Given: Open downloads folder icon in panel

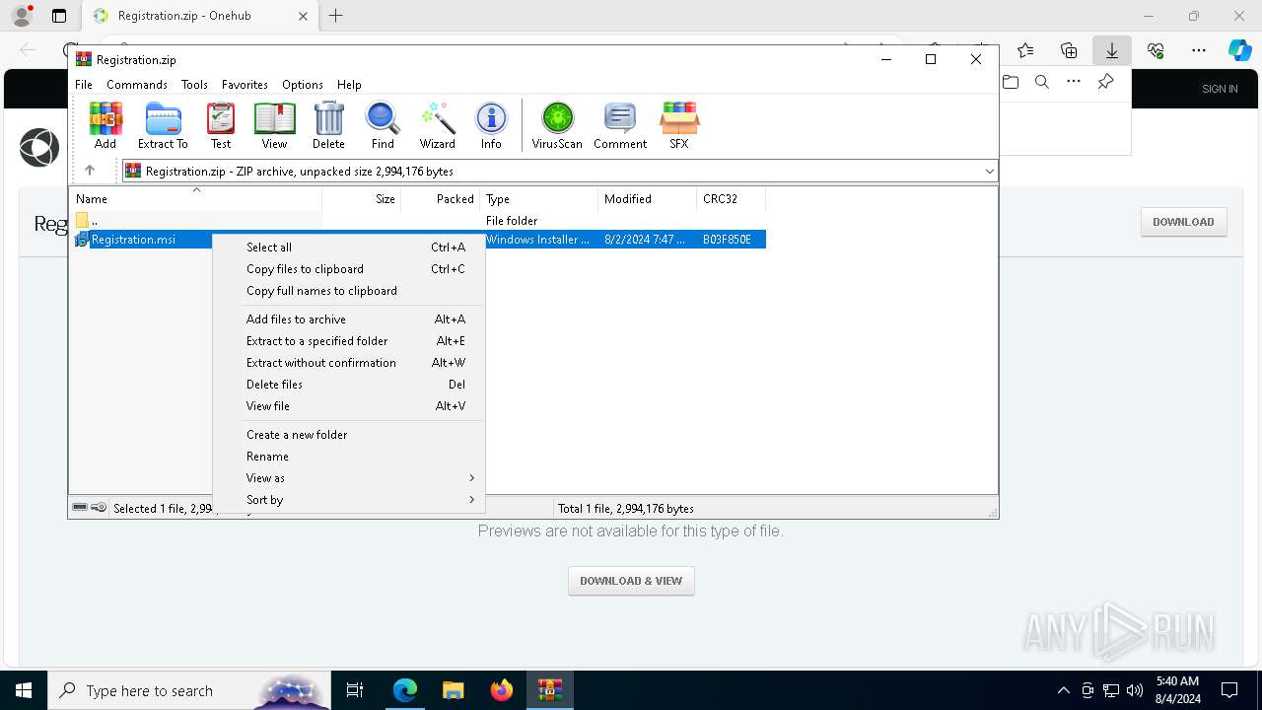Looking at the screenshot, I should click(x=1011, y=82).
